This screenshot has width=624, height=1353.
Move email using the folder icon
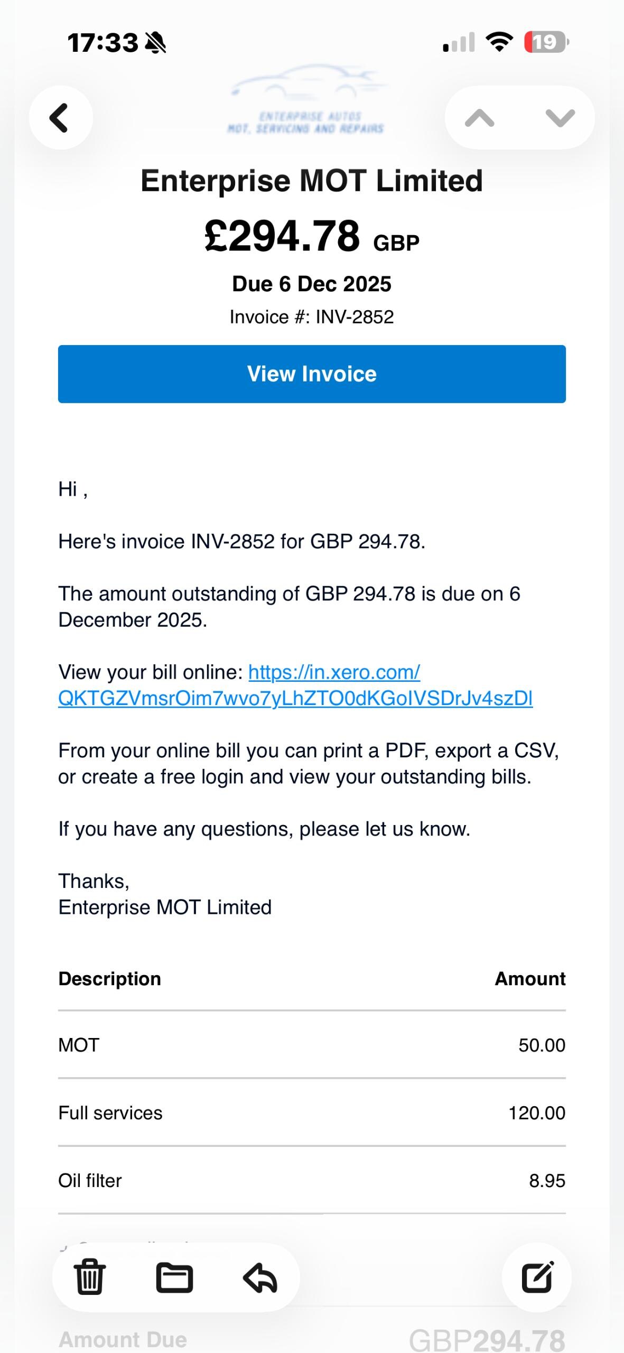pyautogui.click(x=174, y=1277)
